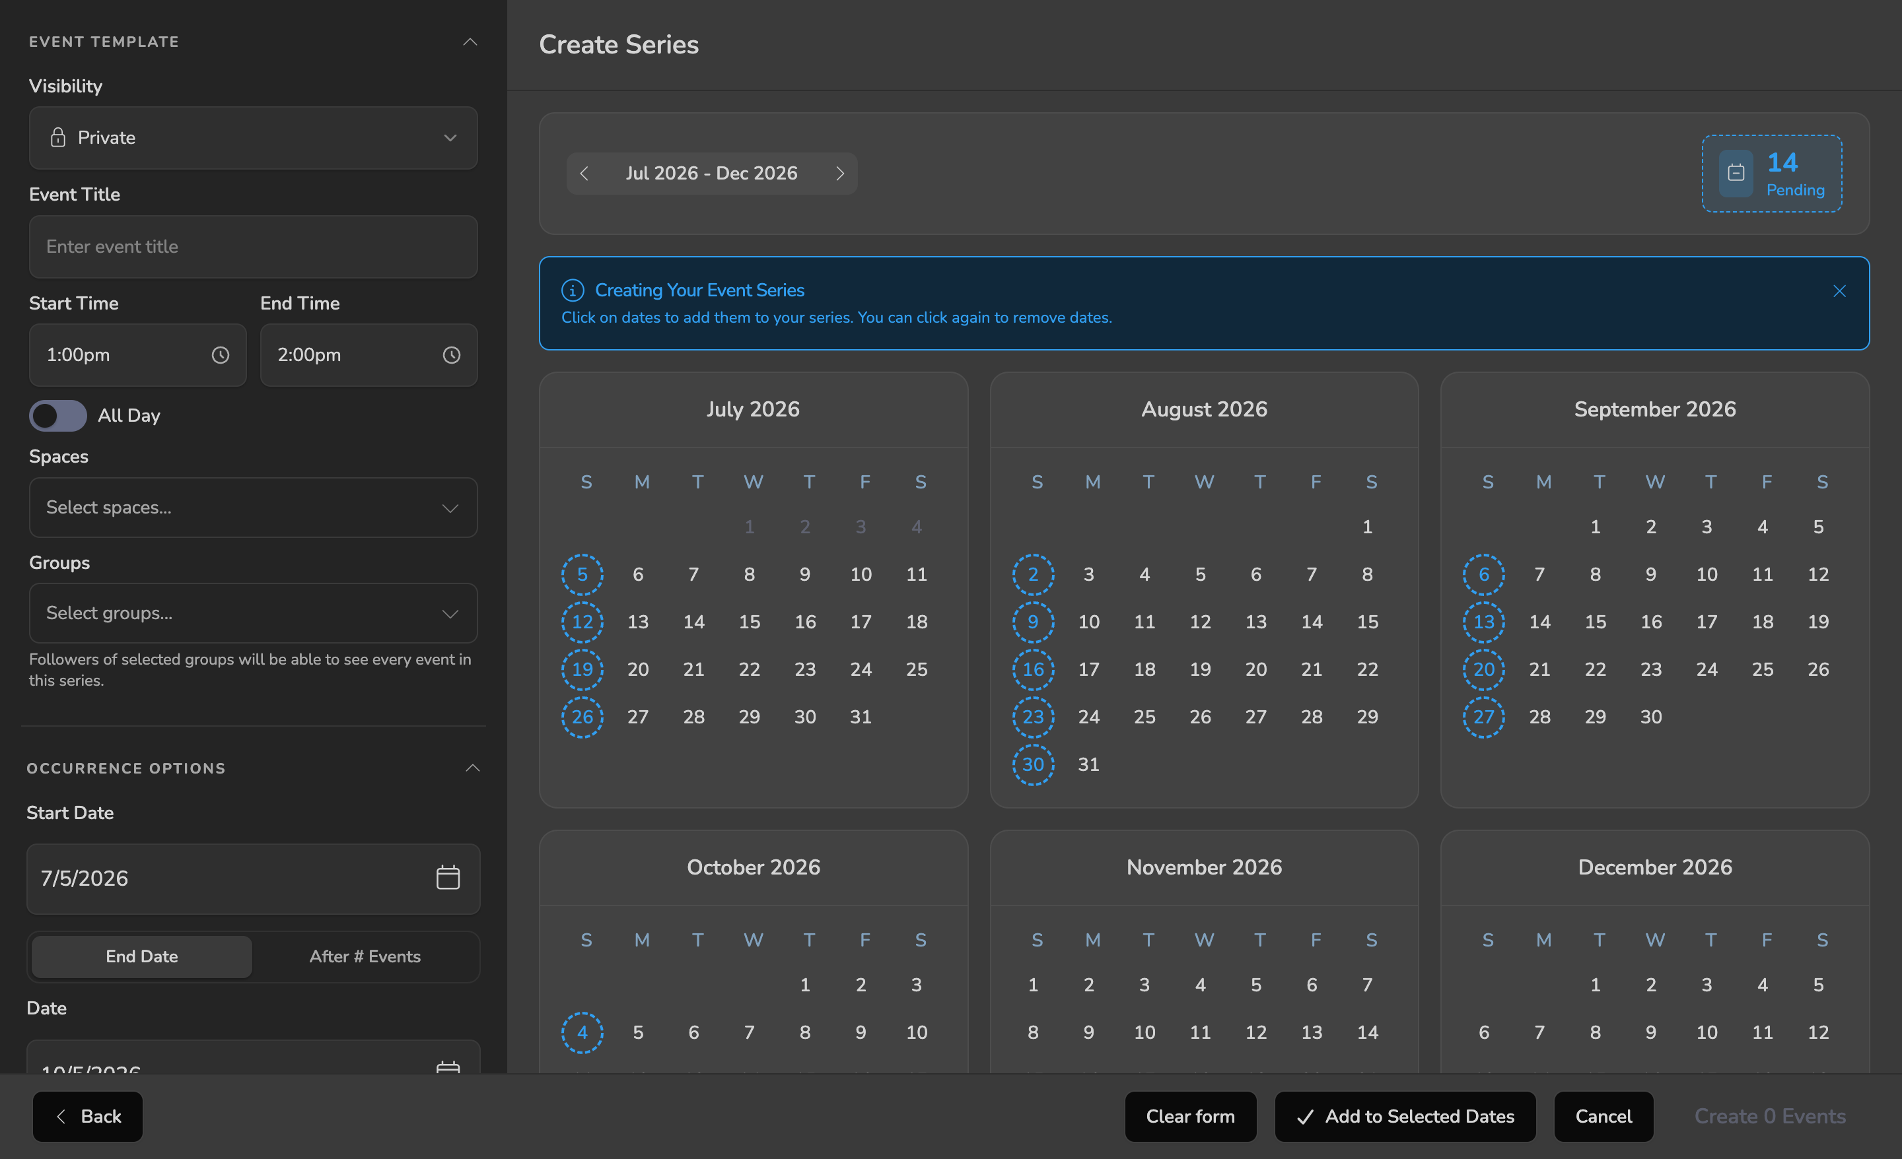1902x1159 pixels.
Task: Click the Event Title input field
Action: point(253,247)
